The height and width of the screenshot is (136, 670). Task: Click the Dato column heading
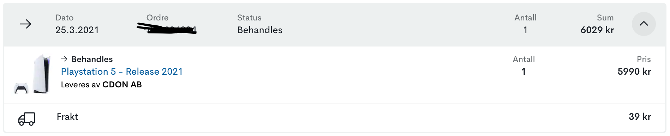coord(65,18)
